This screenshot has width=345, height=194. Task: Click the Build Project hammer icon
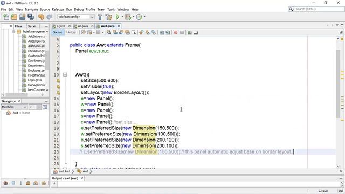click(100, 17)
